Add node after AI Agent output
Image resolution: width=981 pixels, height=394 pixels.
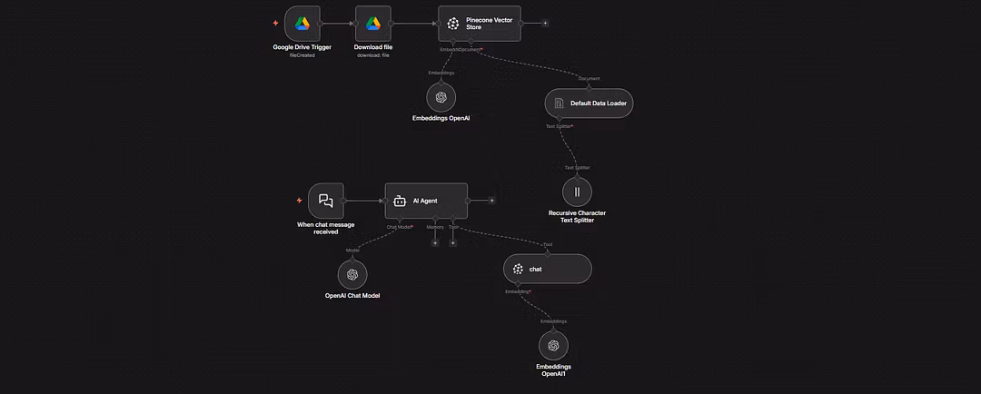[x=491, y=200]
